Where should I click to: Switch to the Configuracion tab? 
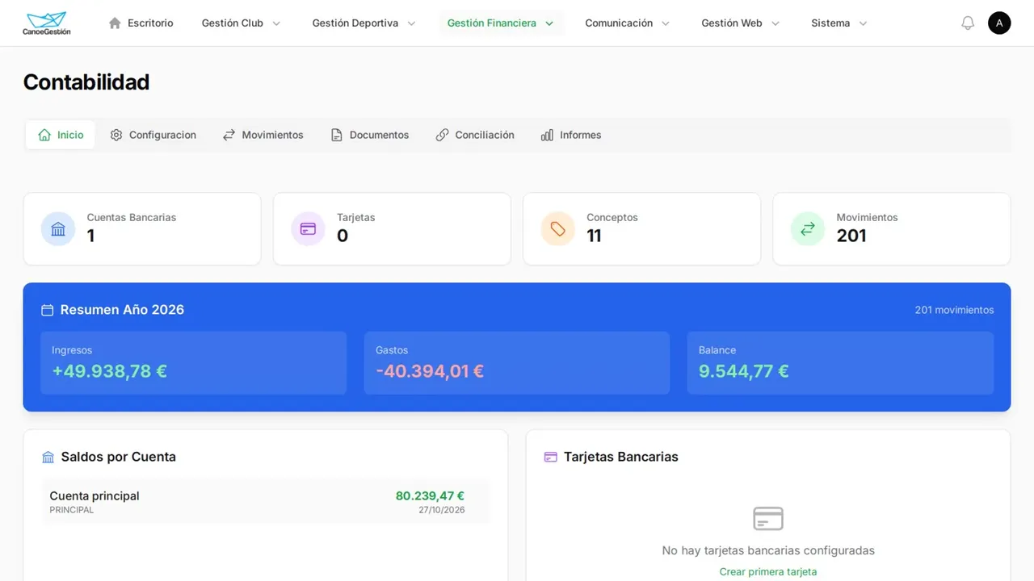point(153,135)
